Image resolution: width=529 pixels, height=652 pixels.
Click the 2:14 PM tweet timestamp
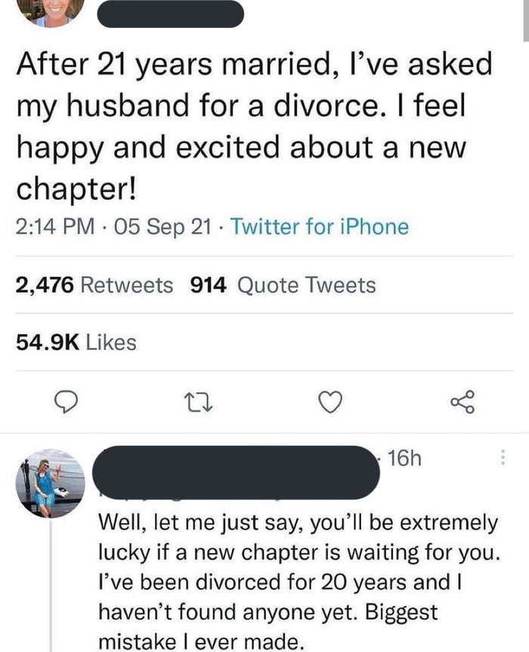point(53,226)
